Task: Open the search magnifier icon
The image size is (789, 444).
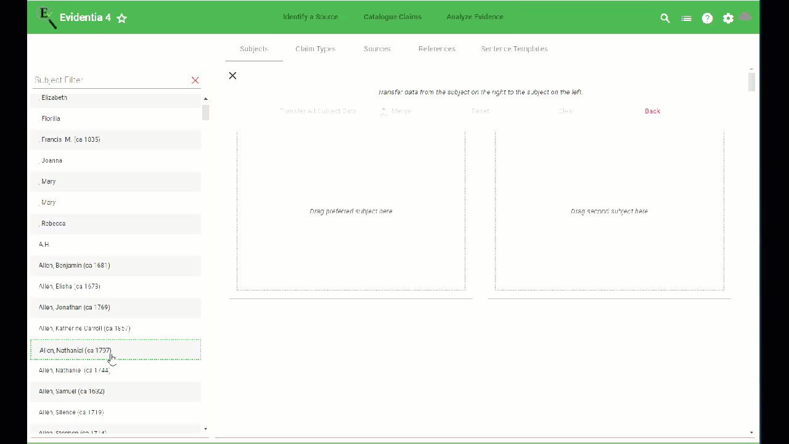Action: point(665,18)
